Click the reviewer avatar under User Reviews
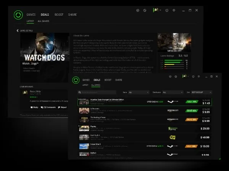 click(x=25, y=92)
